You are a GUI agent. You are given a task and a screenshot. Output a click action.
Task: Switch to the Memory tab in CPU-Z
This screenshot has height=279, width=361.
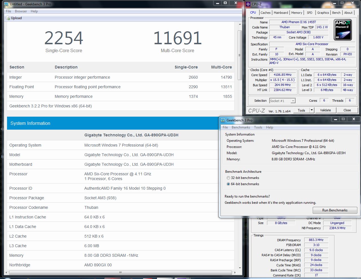coord(297,13)
